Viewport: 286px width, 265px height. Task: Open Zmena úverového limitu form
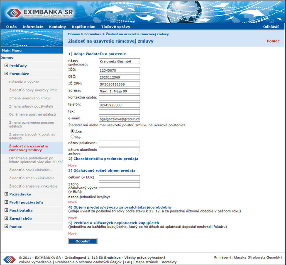(x=29, y=98)
